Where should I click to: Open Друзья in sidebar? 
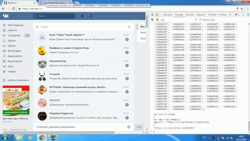tap(12, 41)
